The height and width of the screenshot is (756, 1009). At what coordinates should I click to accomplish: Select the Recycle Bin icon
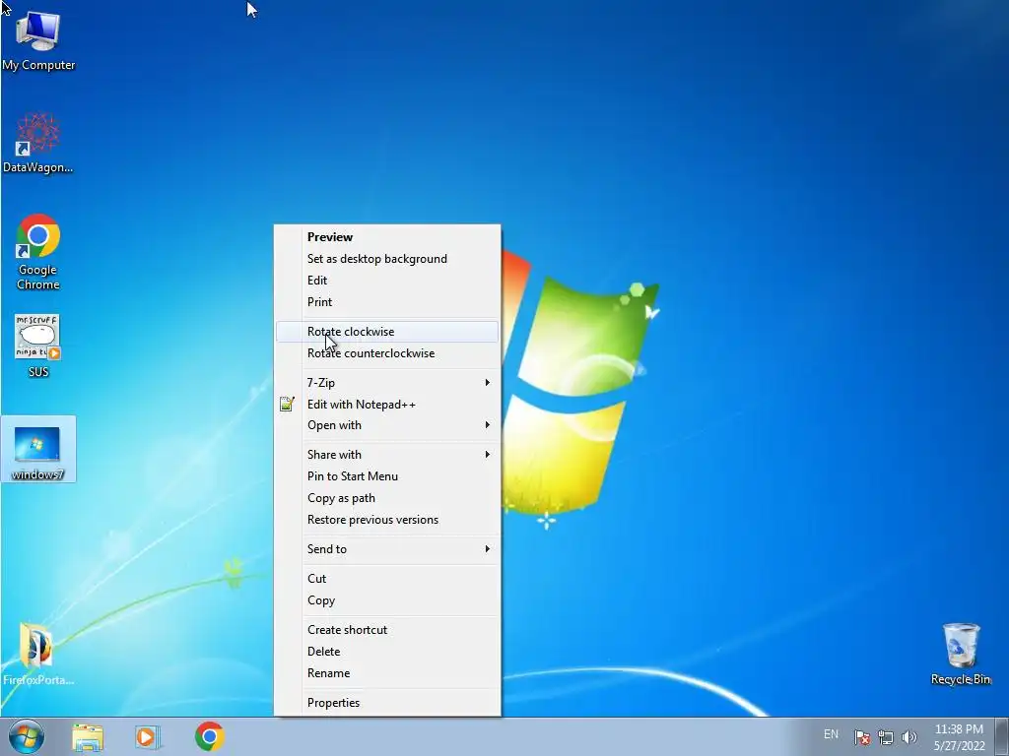pyautogui.click(x=960, y=654)
